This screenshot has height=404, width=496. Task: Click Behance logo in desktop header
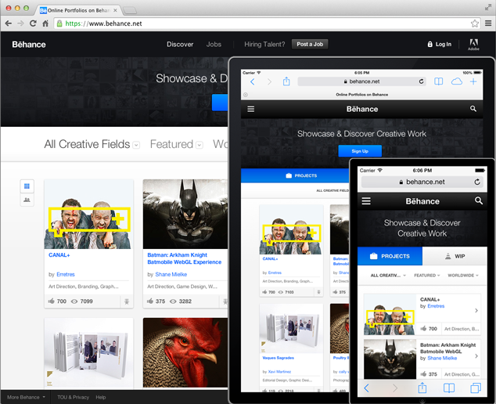(29, 45)
